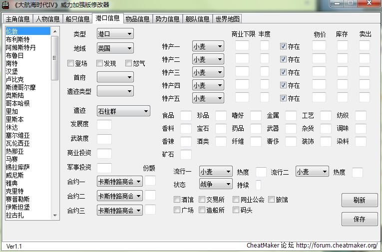382x252 pixels.
Task: Switch to the 船只信息 tab
Action: point(77,19)
